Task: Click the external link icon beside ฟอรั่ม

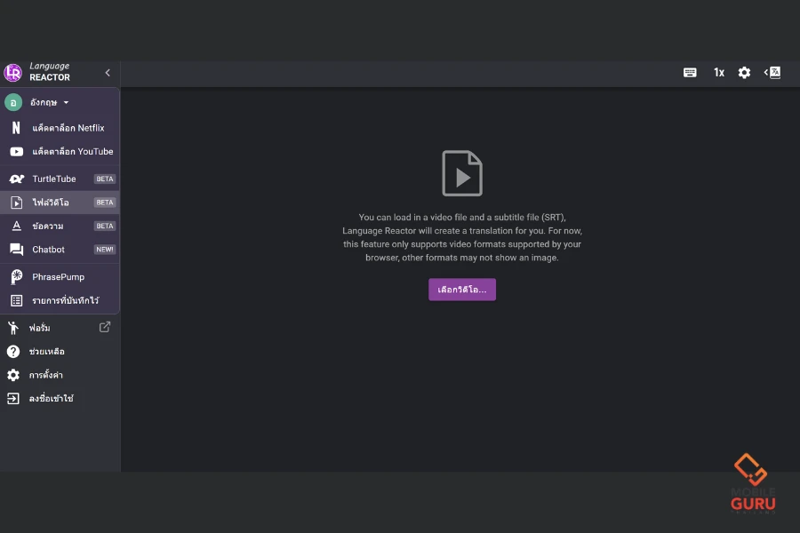Action: (105, 327)
